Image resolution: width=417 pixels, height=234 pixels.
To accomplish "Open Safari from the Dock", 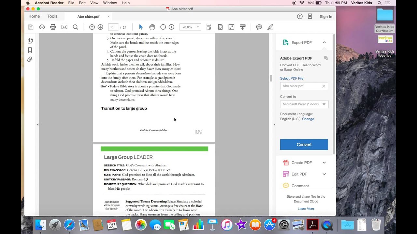I will [69, 225].
